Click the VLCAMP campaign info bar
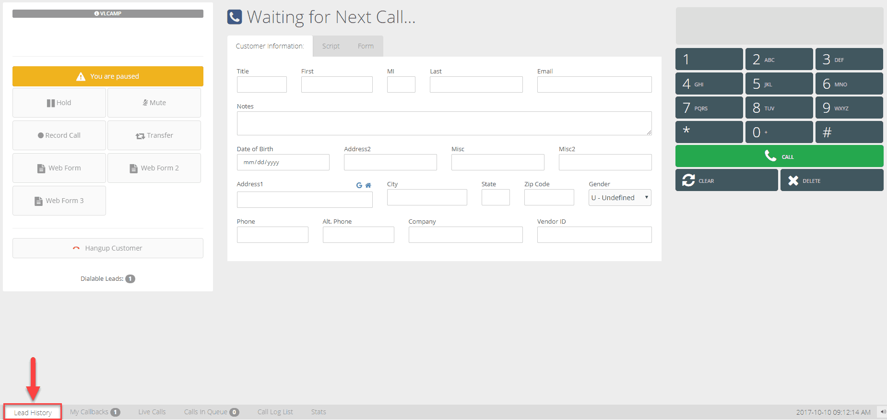 click(x=108, y=13)
